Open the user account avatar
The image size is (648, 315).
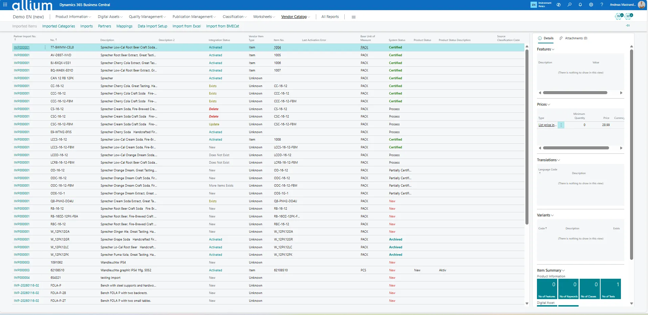point(641,5)
